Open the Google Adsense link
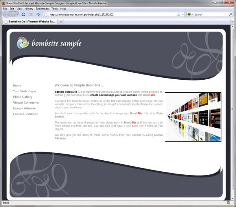The height and width of the screenshot is (207, 236). pyautogui.click(x=24, y=108)
